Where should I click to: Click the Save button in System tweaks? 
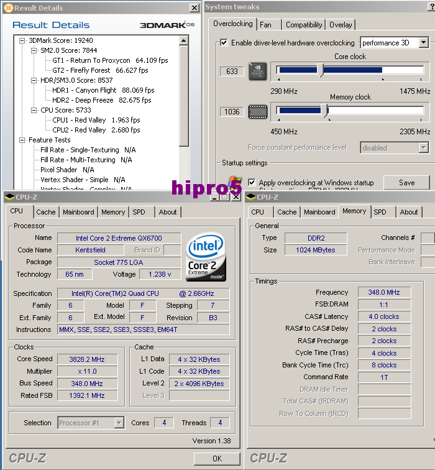pyautogui.click(x=406, y=183)
